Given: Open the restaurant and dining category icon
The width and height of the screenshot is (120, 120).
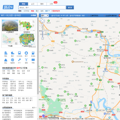Looking at the screenshot, I should coord(13,53).
